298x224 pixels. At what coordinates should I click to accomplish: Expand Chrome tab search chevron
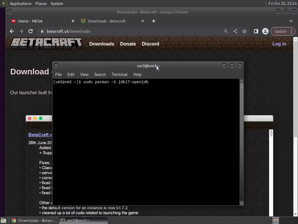(x=291, y=21)
